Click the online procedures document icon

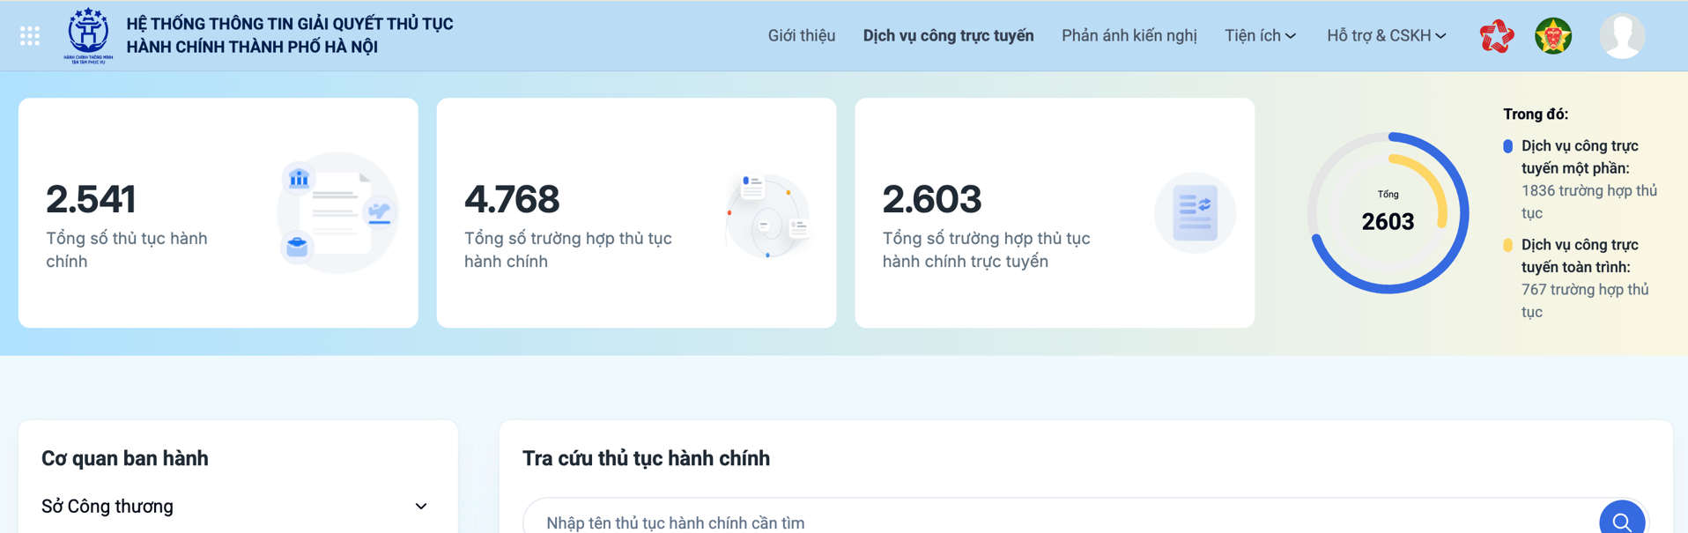(x=1195, y=213)
